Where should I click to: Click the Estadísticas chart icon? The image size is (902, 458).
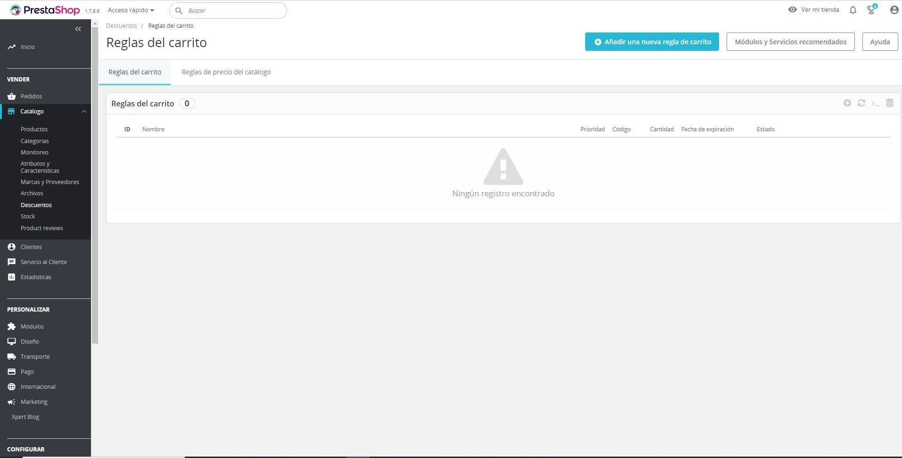11,277
